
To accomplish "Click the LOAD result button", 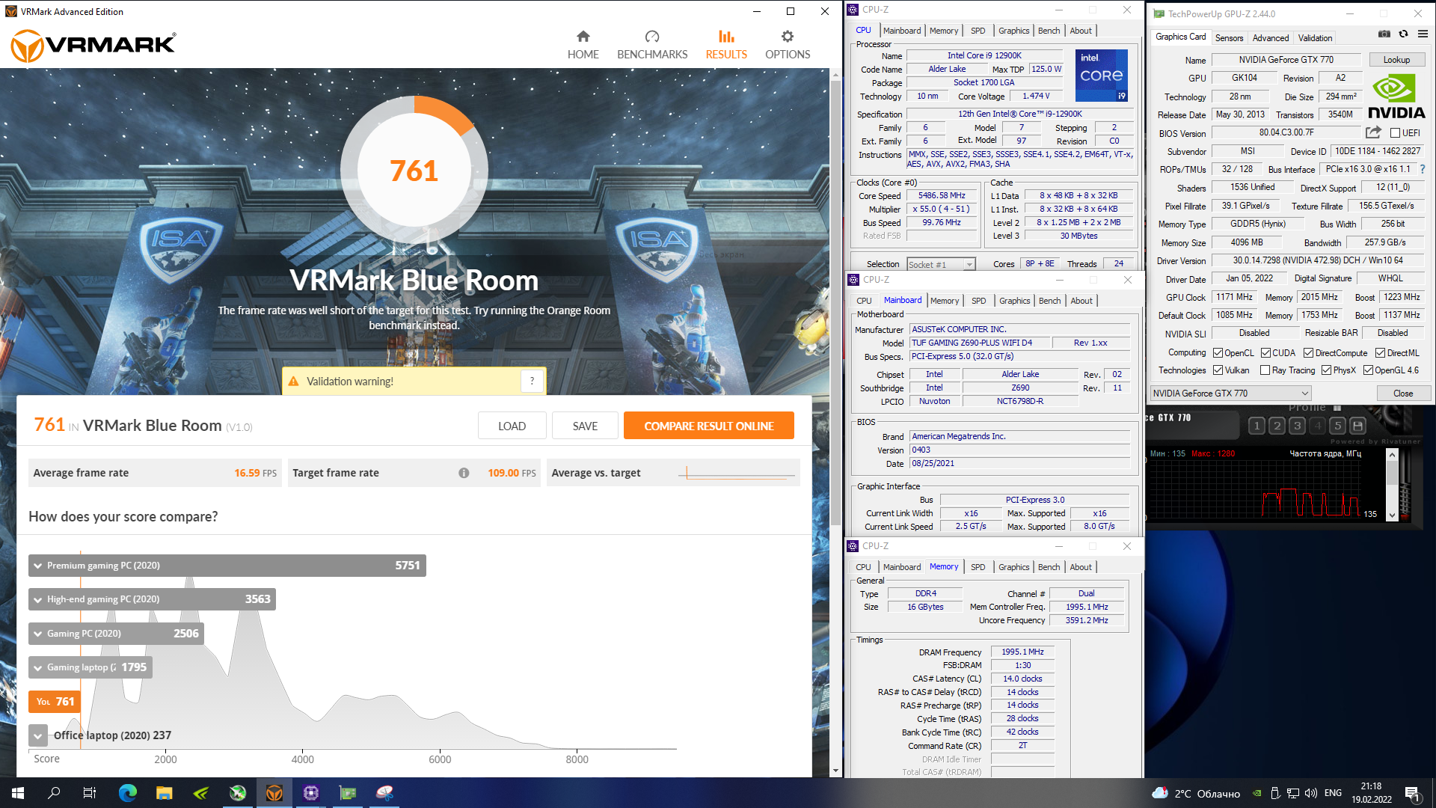I will (512, 426).
